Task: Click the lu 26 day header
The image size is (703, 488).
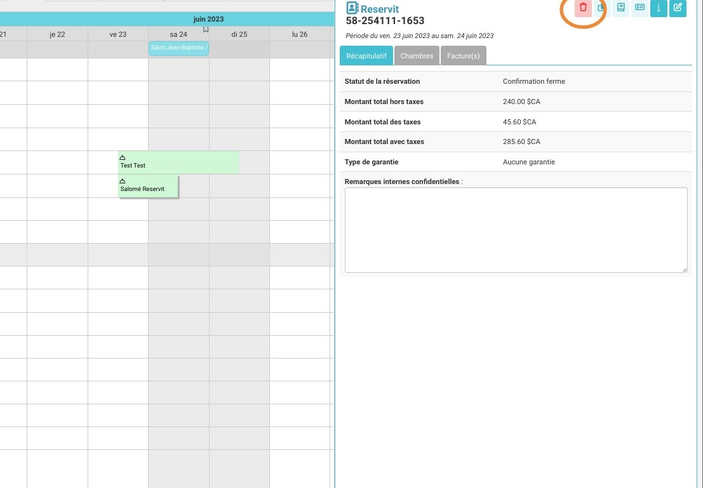Action: (300, 34)
